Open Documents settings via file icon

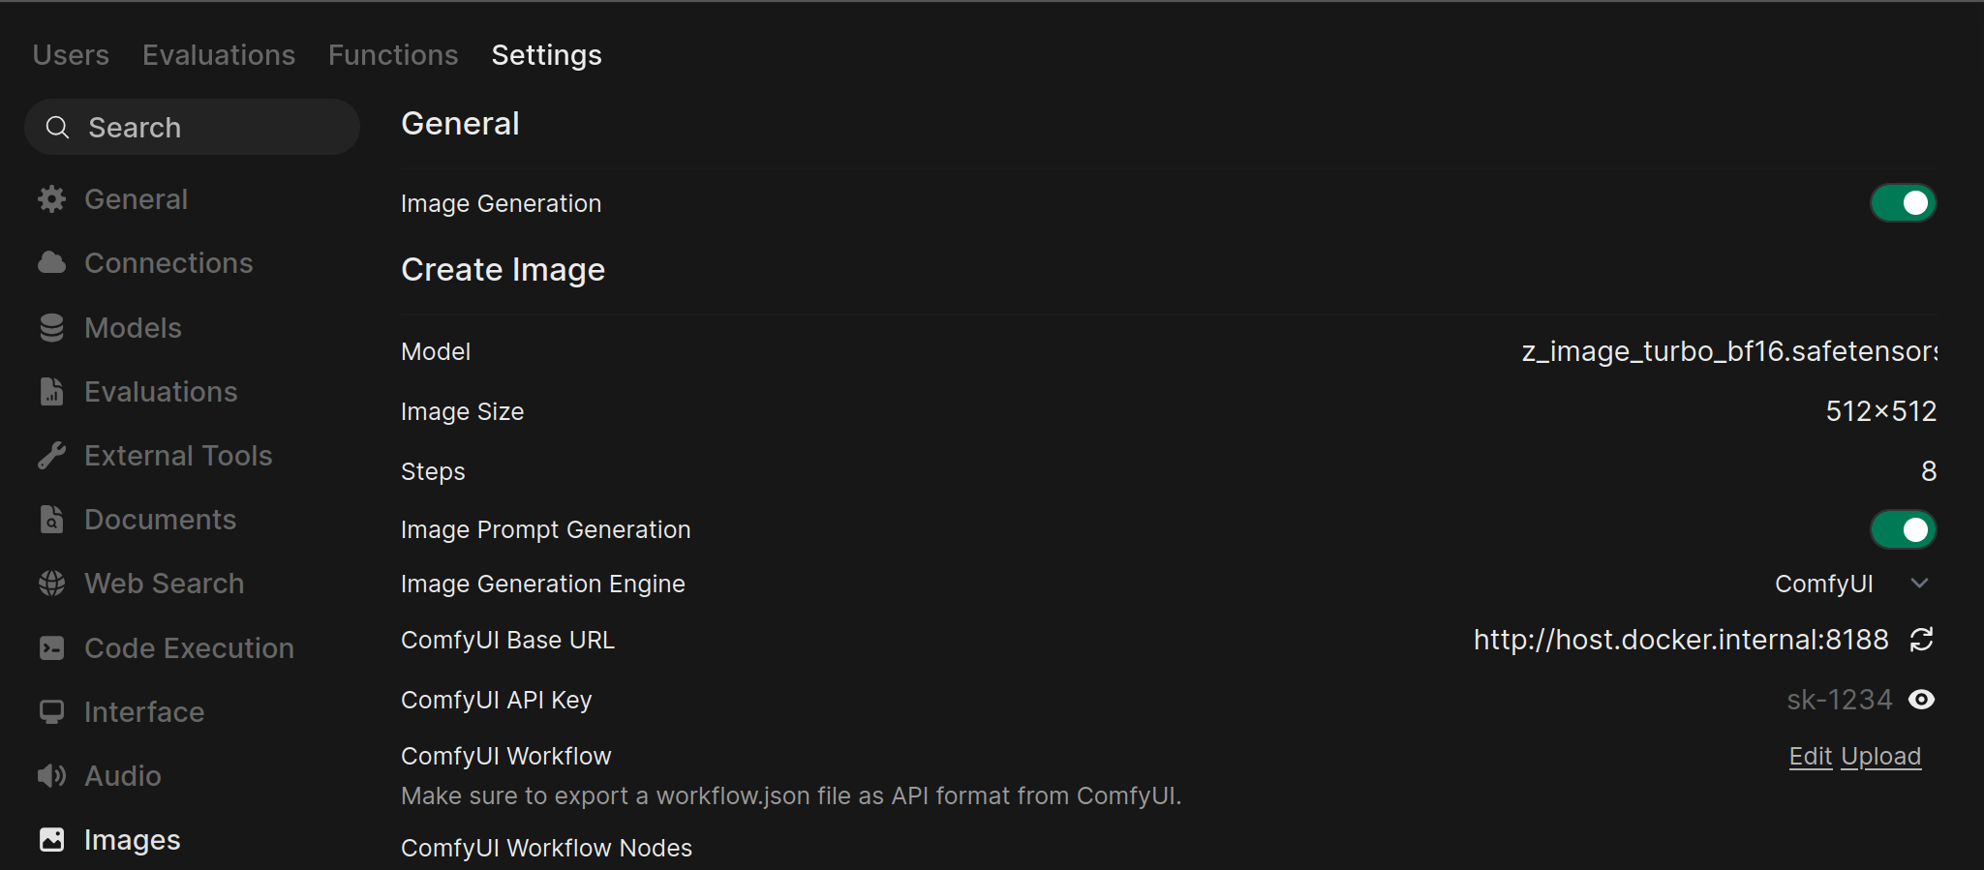[x=52, y=519]
